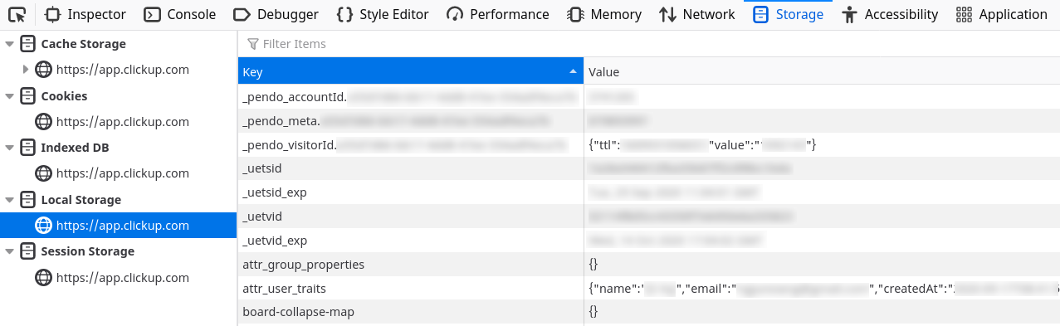Open the Network tab
The image size is (1060, 326).
[x=697, y=14]
